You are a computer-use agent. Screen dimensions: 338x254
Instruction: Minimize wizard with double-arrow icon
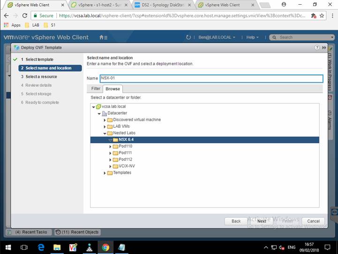324,47
